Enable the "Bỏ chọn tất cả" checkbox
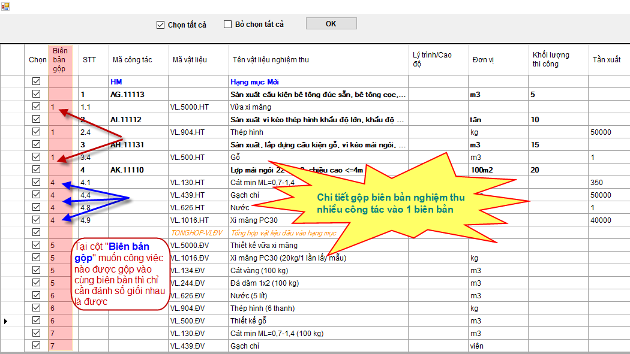Viewport: 630px width, 354px height. point(228,25)
